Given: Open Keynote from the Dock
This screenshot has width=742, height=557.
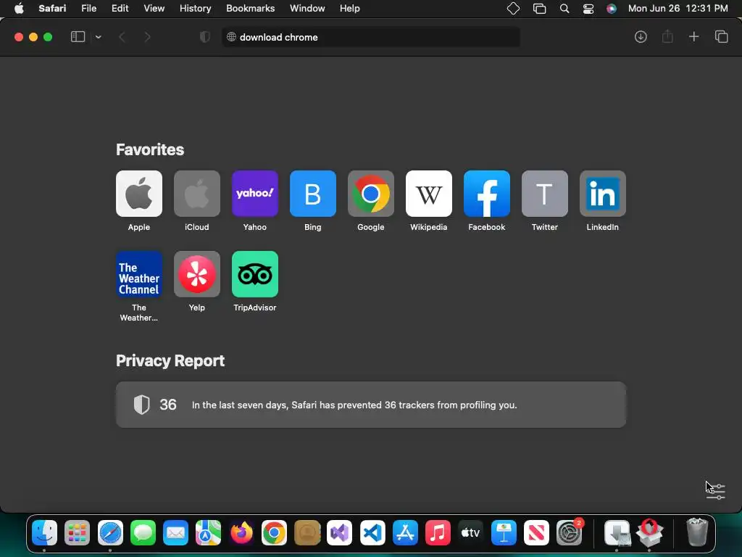Looking at the screenshot, I should pyautogui.click(x=504, y=533).
